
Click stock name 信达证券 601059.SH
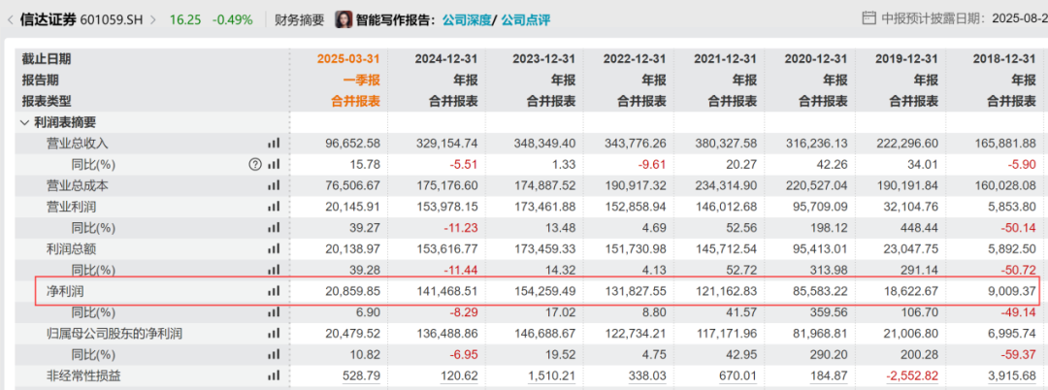(82, 20)
